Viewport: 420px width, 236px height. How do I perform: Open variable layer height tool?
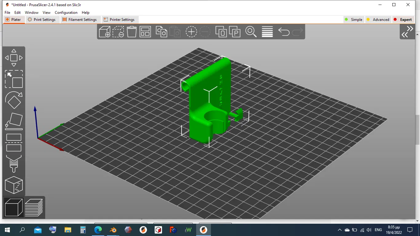pyautogui.click(x=267, y=32)
